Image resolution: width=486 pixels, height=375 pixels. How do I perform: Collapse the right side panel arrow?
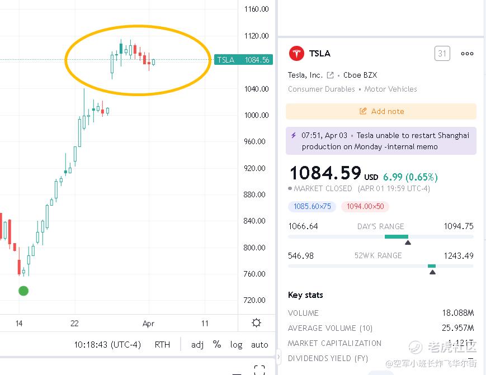click(x=279, y=357)
